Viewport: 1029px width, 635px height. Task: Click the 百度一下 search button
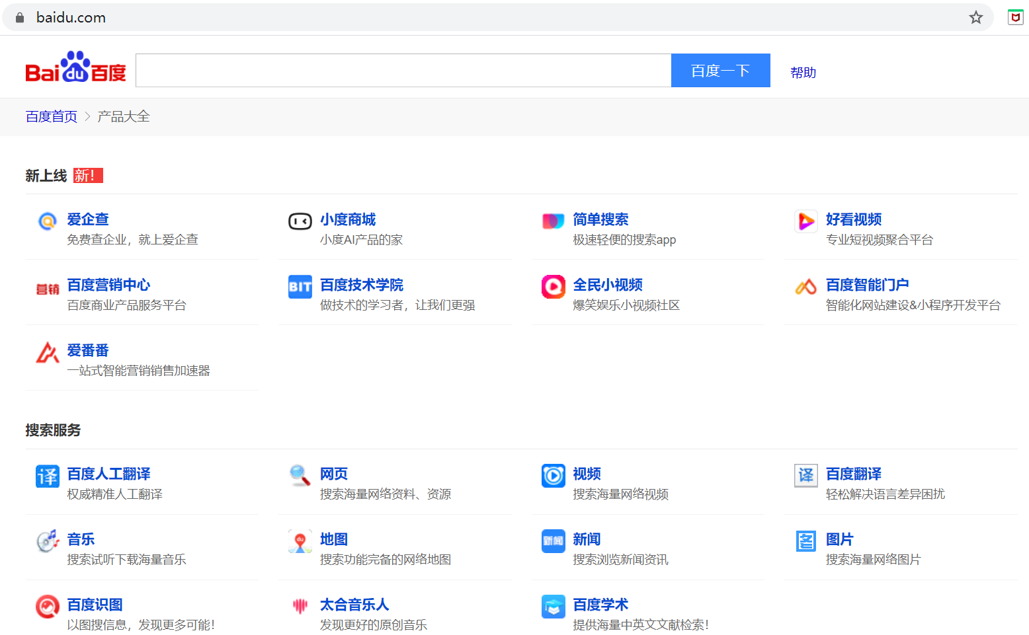pyautogui.click(x=721, y=70)
